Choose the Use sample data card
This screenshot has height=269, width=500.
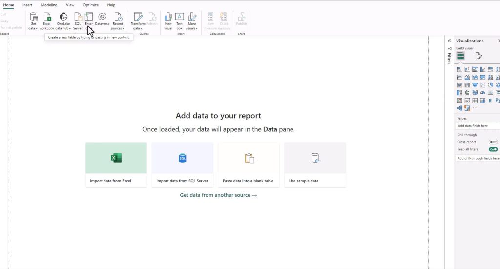click(x=315, y=165)
